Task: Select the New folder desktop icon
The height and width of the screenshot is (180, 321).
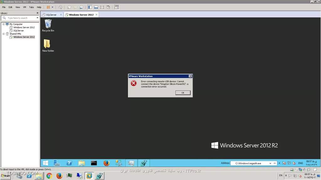Action: (x=48, y=46)
